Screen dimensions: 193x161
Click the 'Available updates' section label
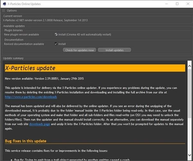pos(14,26)
